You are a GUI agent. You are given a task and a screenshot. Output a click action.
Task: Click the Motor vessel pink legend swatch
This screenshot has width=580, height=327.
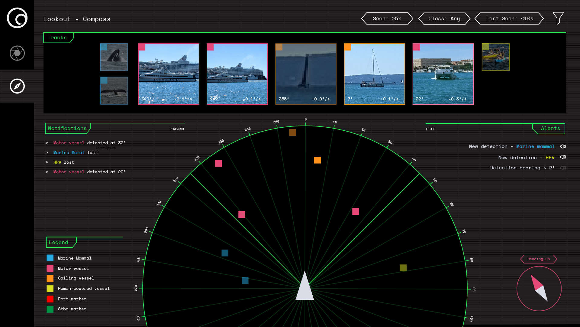(50, 268)
